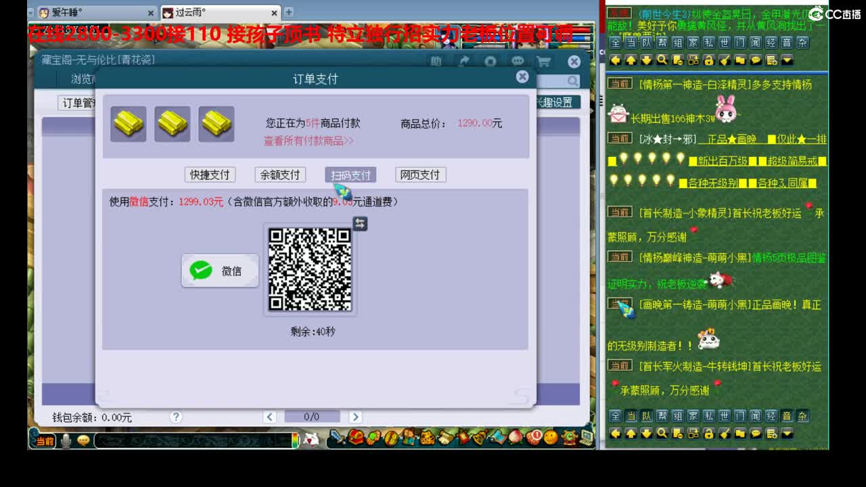866x487 pixels.
Task: Toggle the padlock icon in the upper chat toolbar
Action: pyautogui.click(x=708, y=60)
